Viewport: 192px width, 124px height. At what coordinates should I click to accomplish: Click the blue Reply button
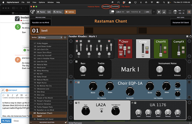[x=6, y=121]
